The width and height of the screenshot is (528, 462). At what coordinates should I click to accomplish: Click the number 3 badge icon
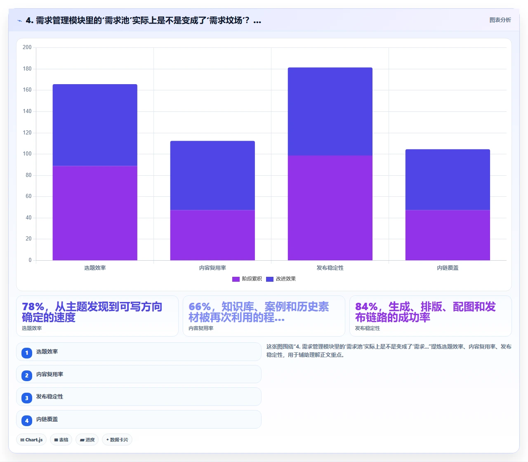[x=27, y=398]
